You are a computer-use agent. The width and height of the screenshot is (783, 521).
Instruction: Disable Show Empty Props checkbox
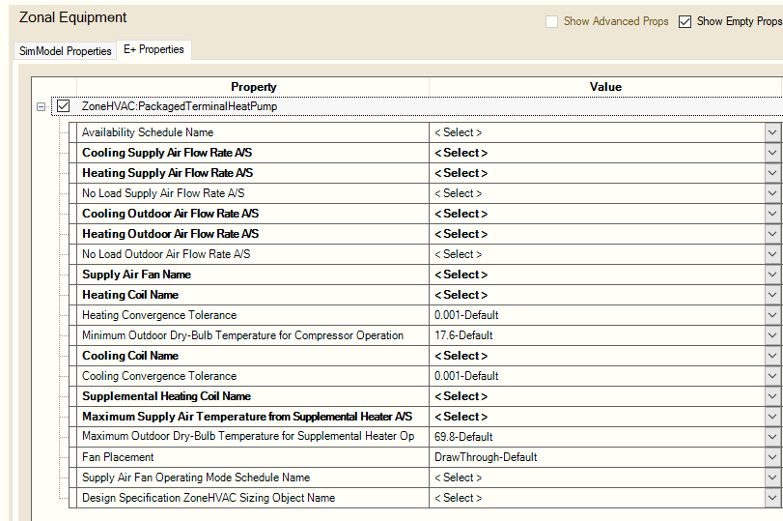685,21
